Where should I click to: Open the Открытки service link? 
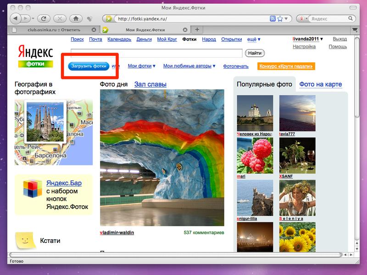click(x=232, y=39)
